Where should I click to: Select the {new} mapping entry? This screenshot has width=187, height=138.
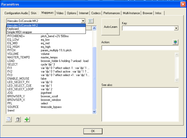click(11, 110)
